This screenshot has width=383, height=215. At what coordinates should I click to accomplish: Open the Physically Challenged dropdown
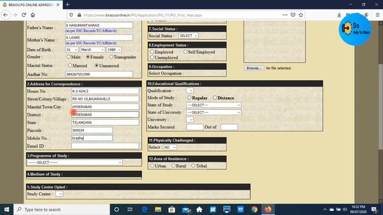170,148
